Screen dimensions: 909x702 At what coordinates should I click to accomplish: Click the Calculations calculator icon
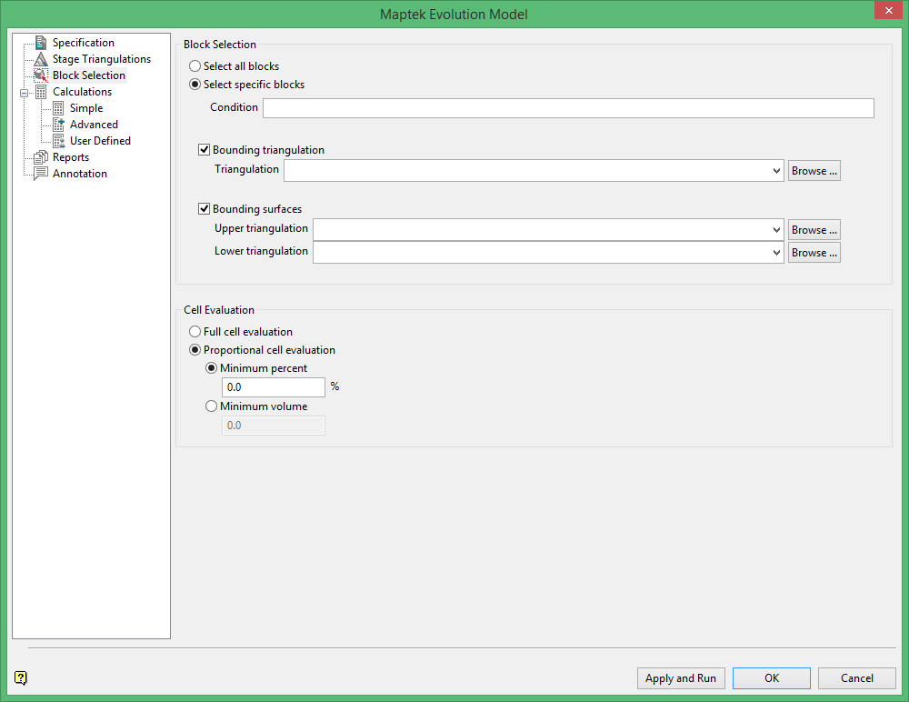[41, 92]
